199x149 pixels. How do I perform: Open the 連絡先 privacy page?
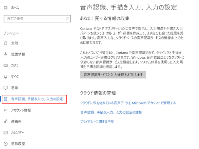(16, 121)
